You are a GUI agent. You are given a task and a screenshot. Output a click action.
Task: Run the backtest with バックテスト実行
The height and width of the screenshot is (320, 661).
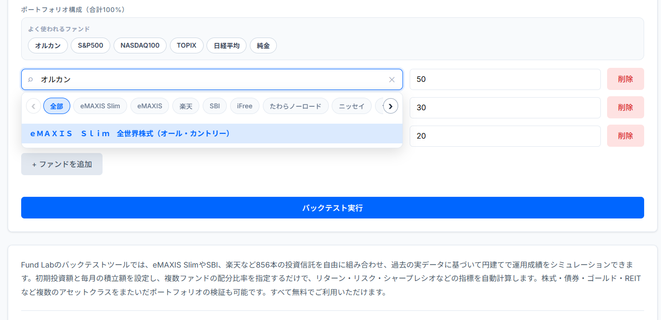[x=332, y=207]
